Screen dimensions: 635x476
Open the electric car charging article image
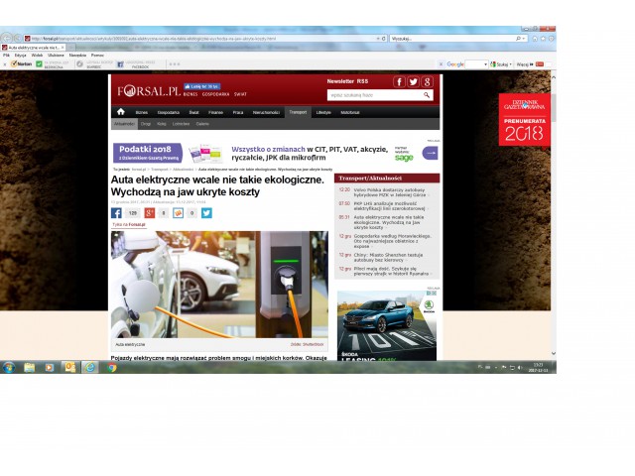click(219, 285)
